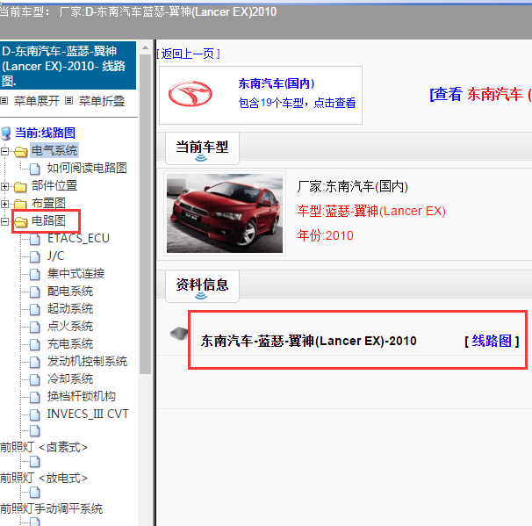Click the 布置图 folder icon

point(21,204)
